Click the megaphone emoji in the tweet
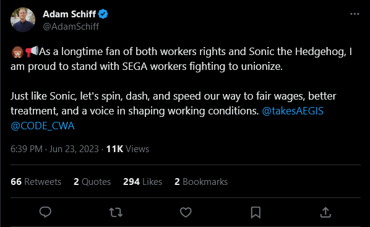The width and height of the screenshot is (370, 227). 32,51
